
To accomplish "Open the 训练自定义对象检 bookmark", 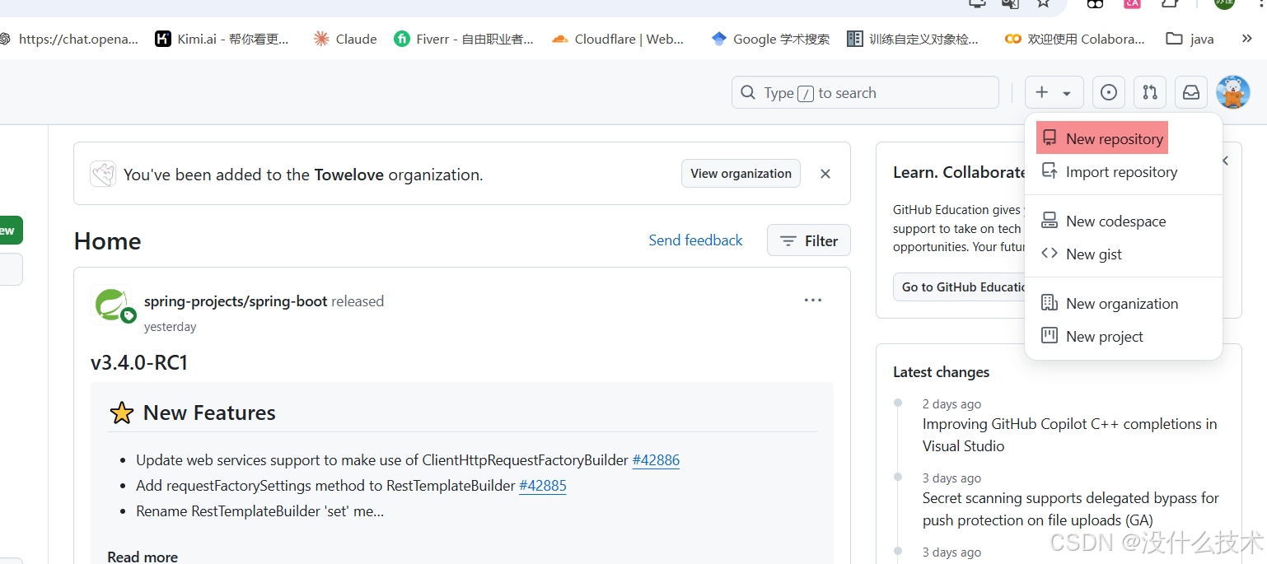I will point(913,39).
